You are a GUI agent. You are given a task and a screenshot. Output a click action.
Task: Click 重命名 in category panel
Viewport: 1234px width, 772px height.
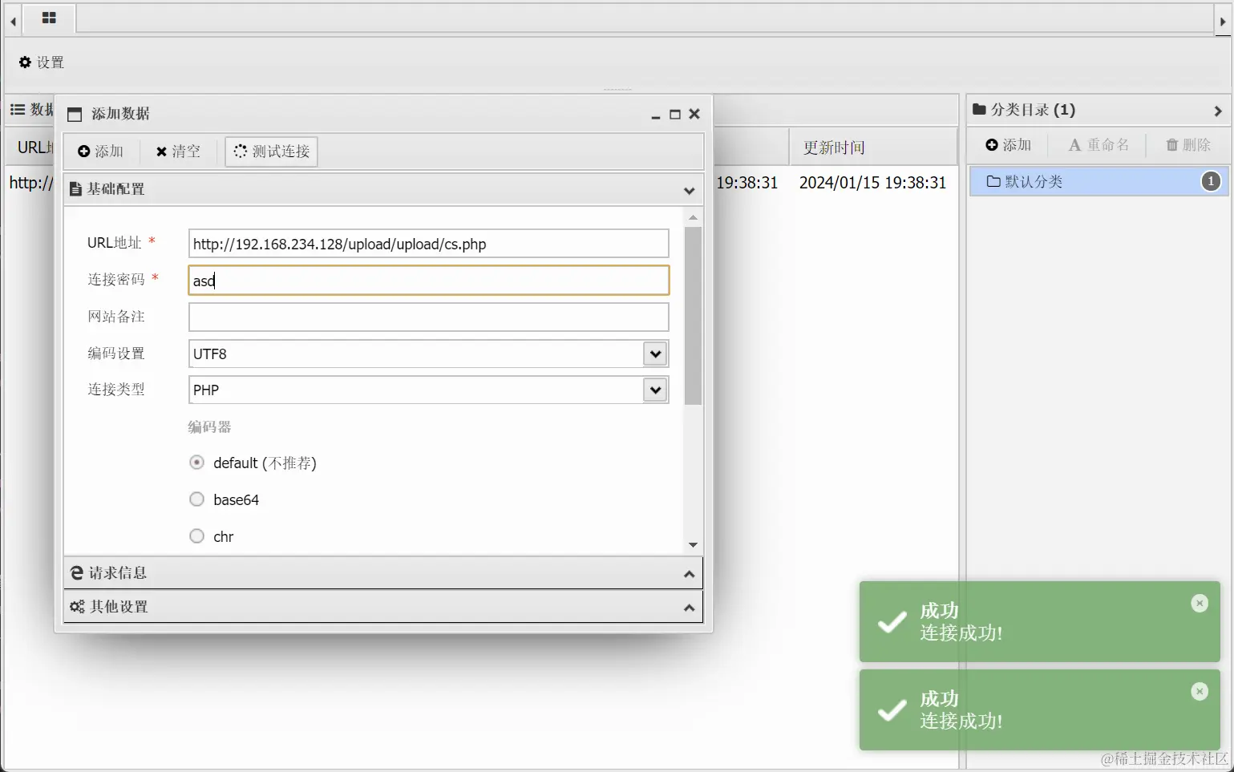1098,145
